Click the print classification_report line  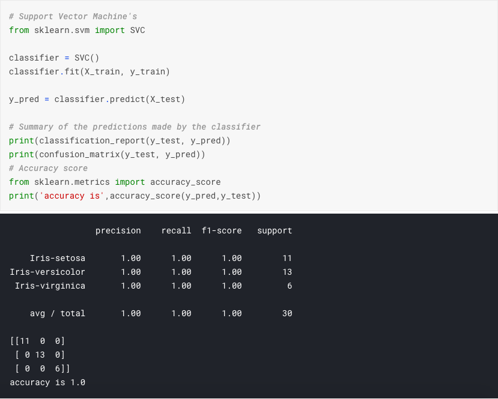(x=120, y=140)
